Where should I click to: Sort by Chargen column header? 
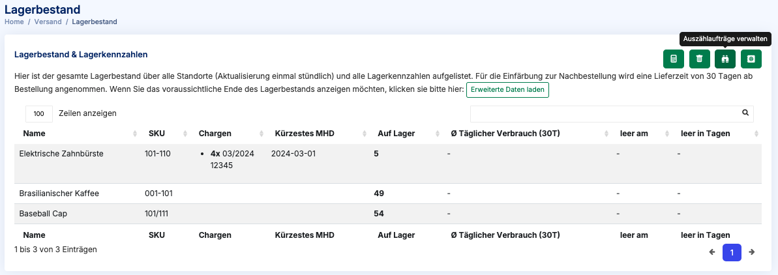(x=215, y=134)
